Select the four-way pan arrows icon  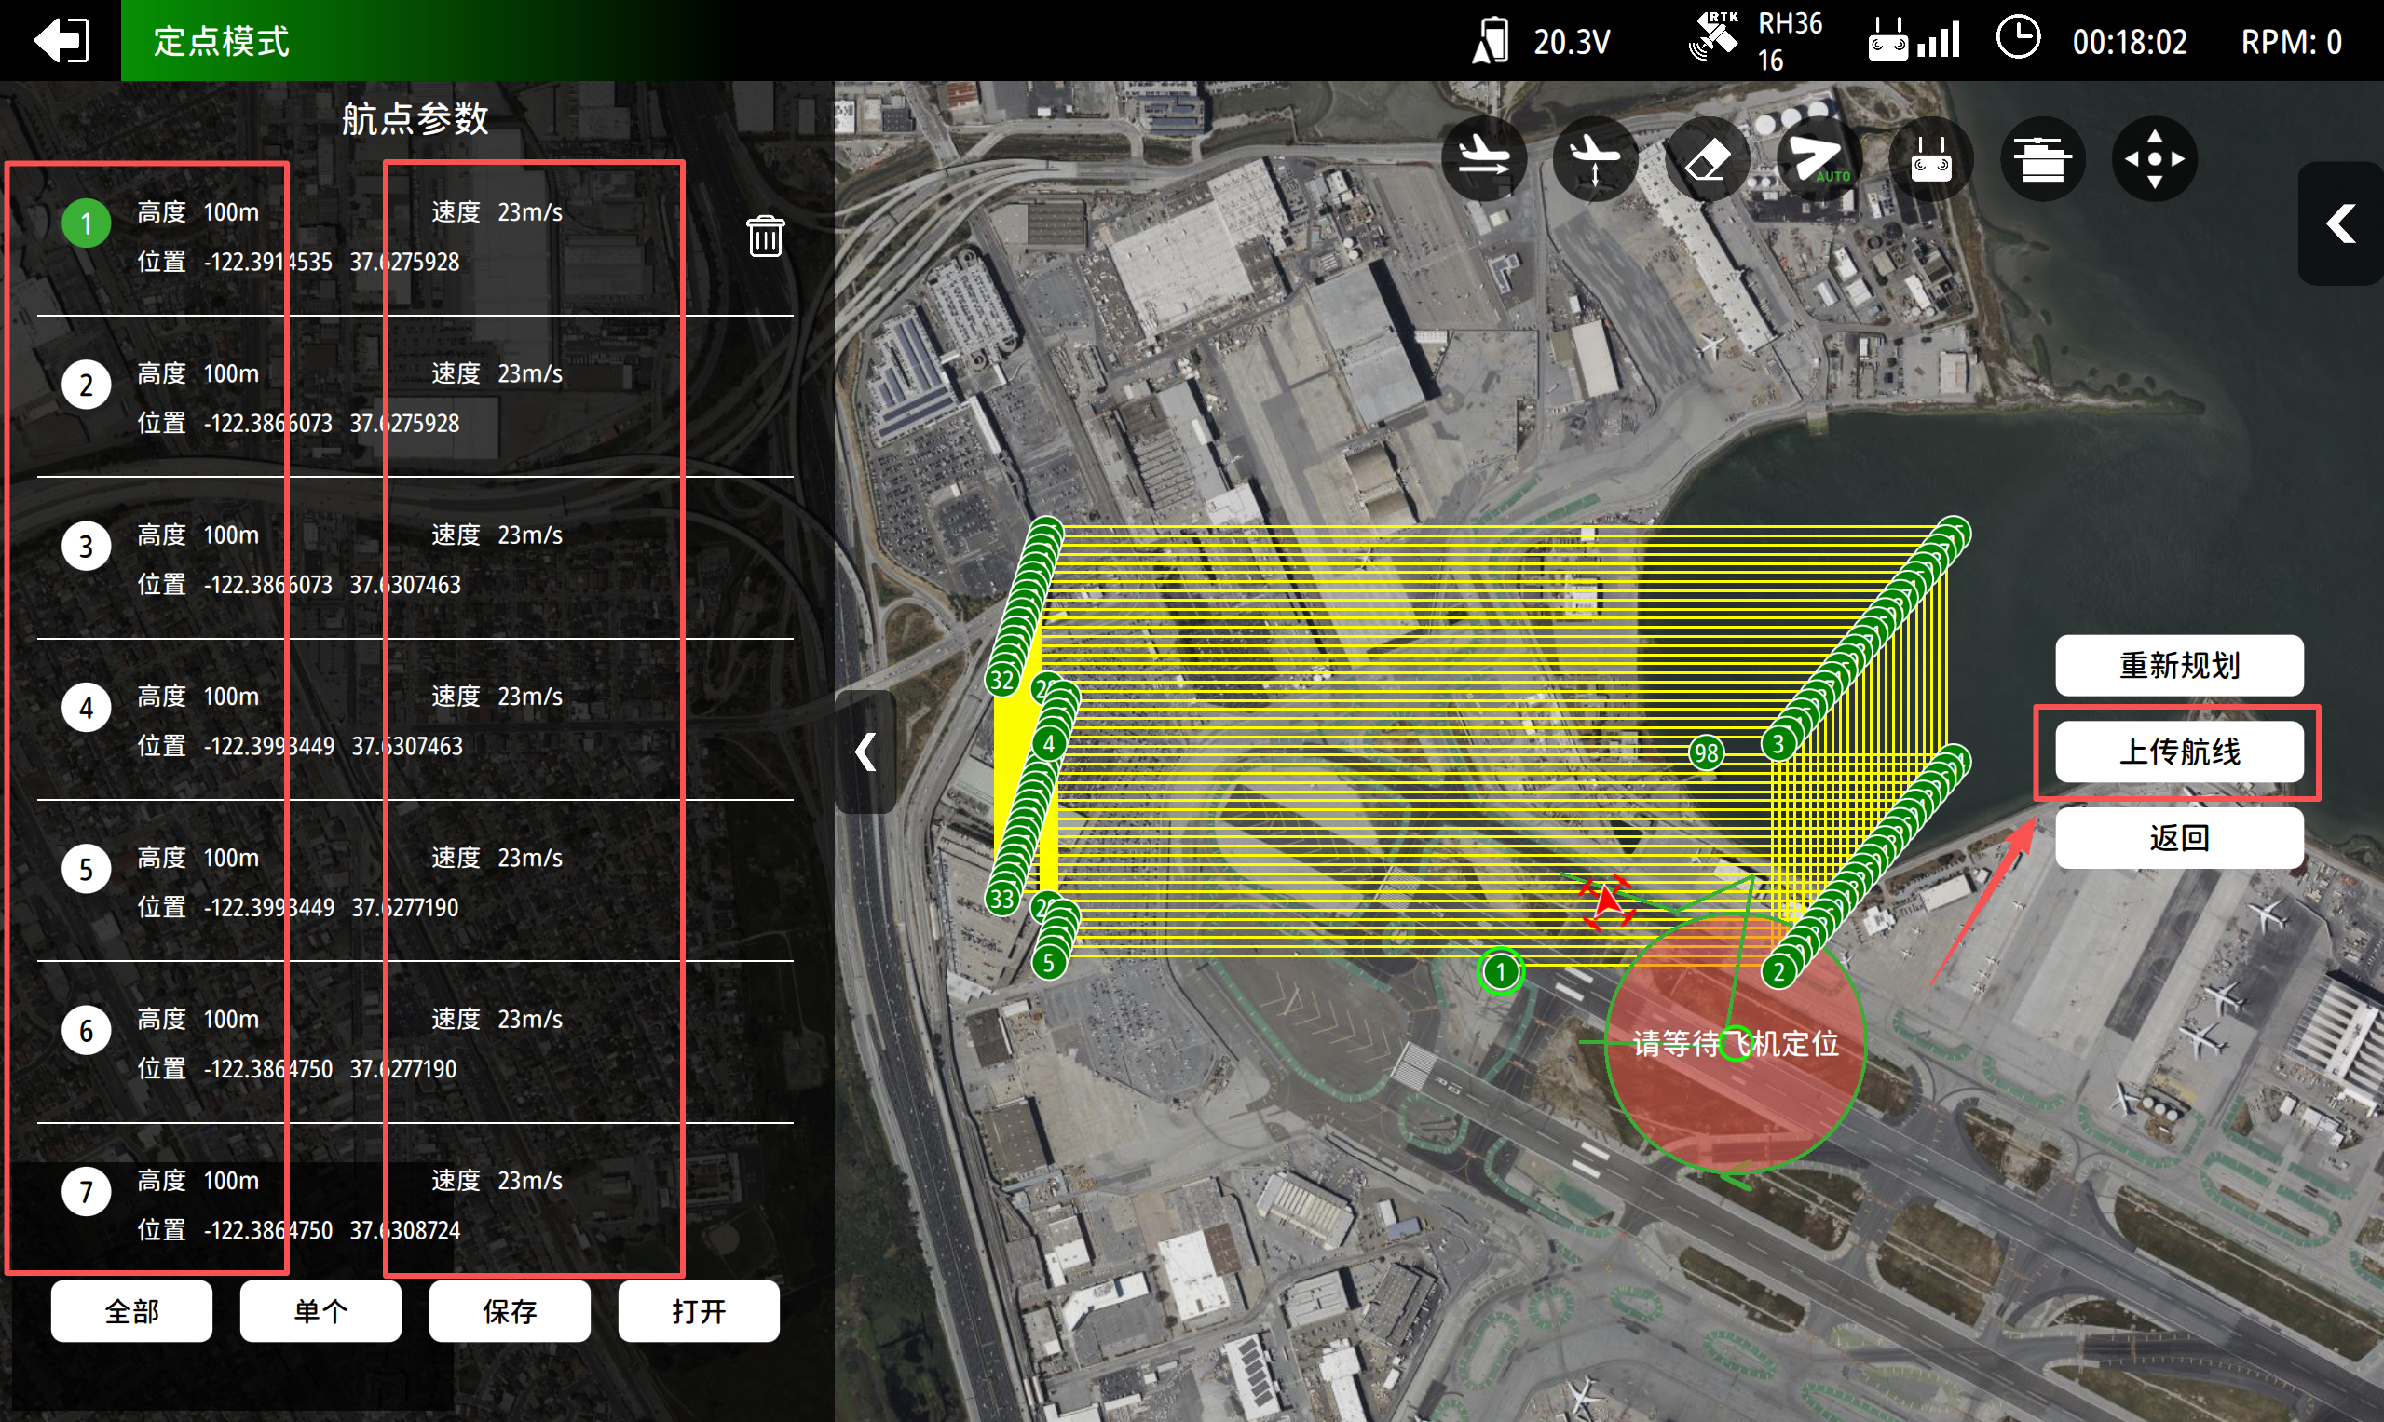tap(2154, 158)
